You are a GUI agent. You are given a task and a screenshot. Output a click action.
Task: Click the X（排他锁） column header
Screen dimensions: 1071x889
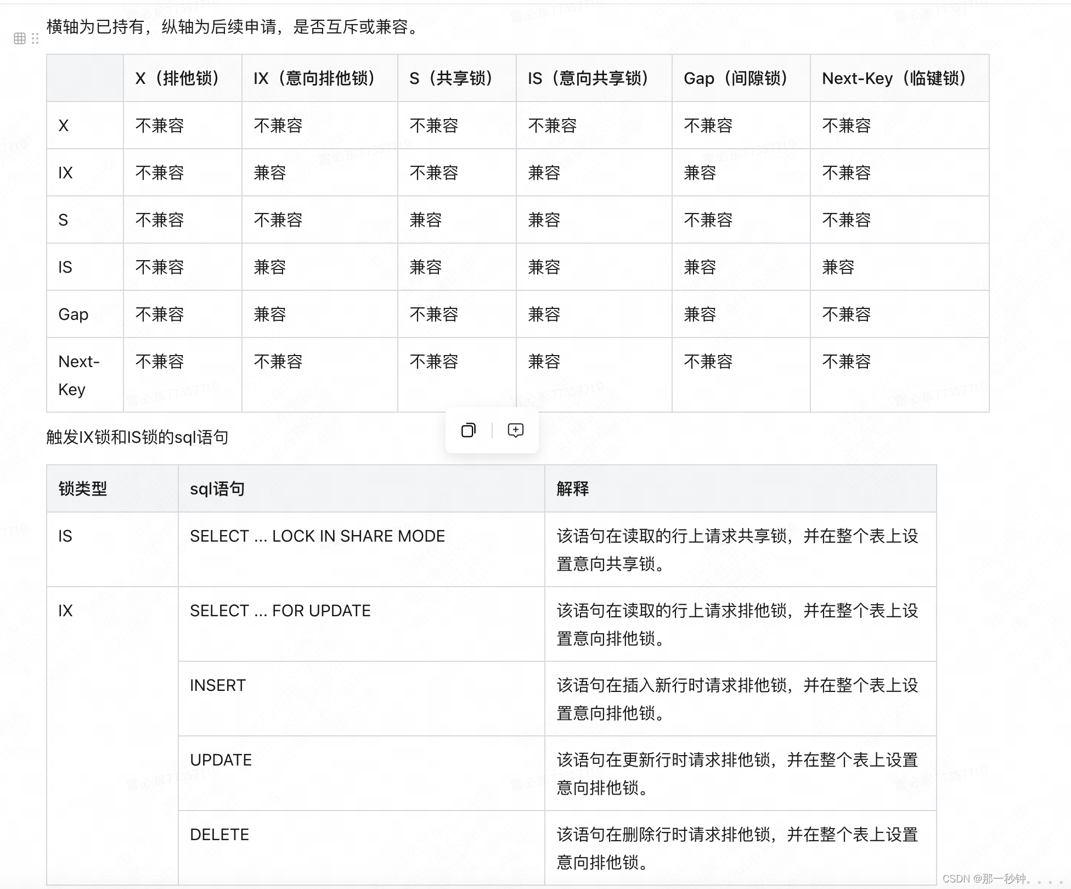coord(177,78)
